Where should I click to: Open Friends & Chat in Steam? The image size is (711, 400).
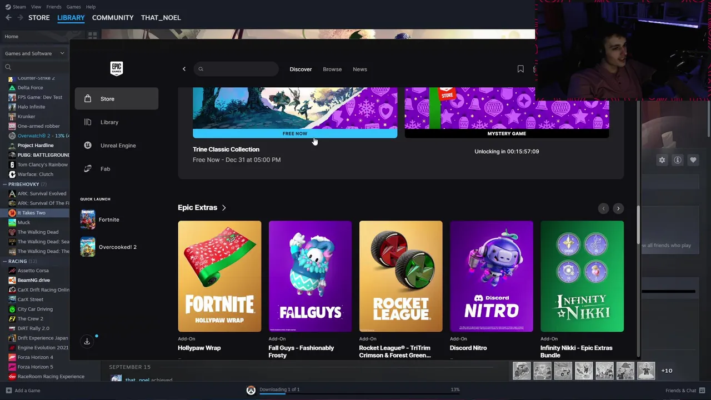pos(685,391)
